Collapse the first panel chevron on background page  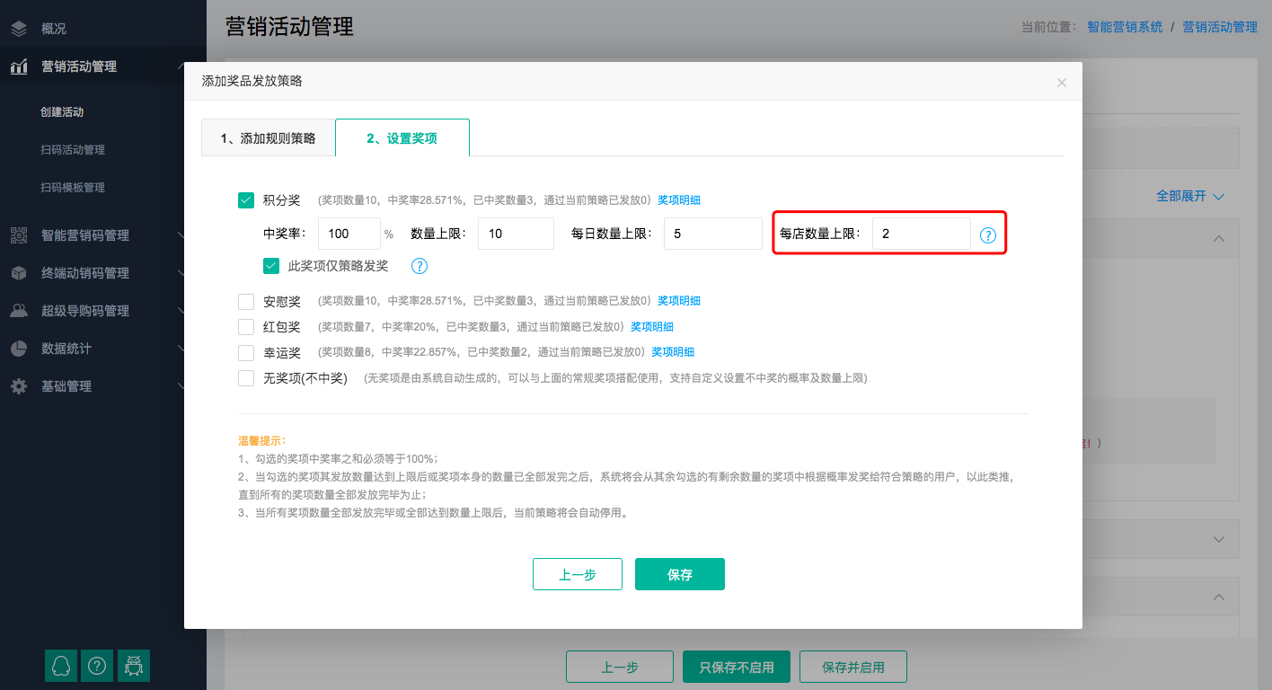coord(1219,238)
